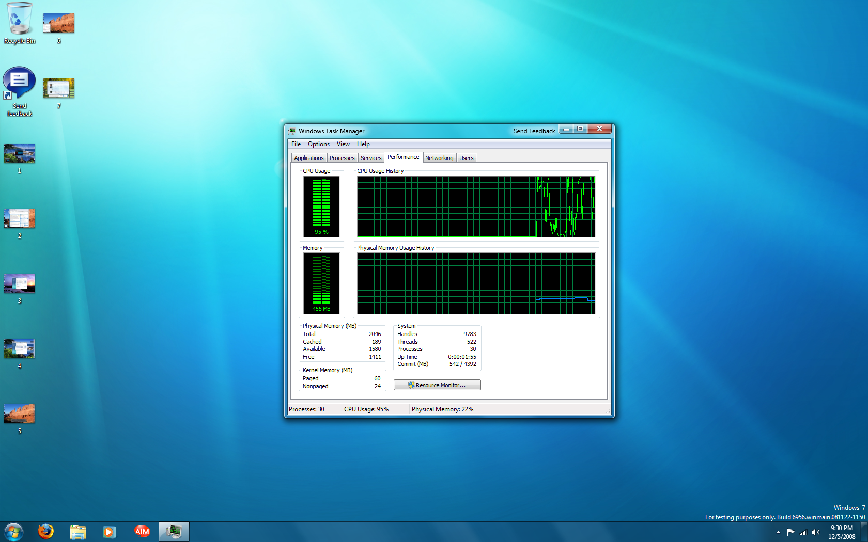
Task: Click the Memory 465 MB meter
Action: (x=321, y=283)
